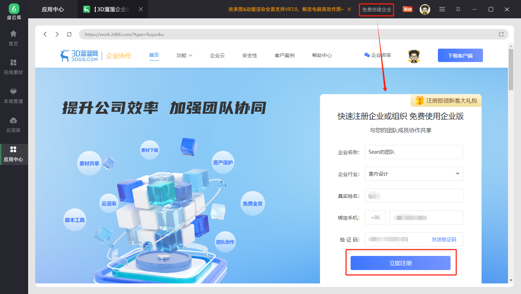Close the promotion banner with X
This screenshot has height=294, width=521.
click(x=349, y=9)
